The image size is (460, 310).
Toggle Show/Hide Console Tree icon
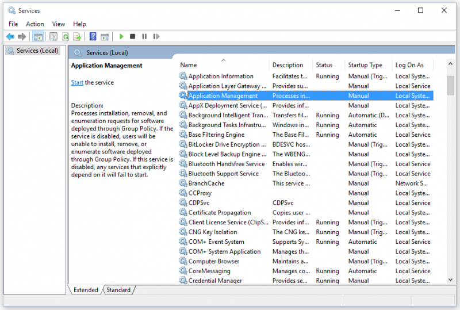(39, 37)
